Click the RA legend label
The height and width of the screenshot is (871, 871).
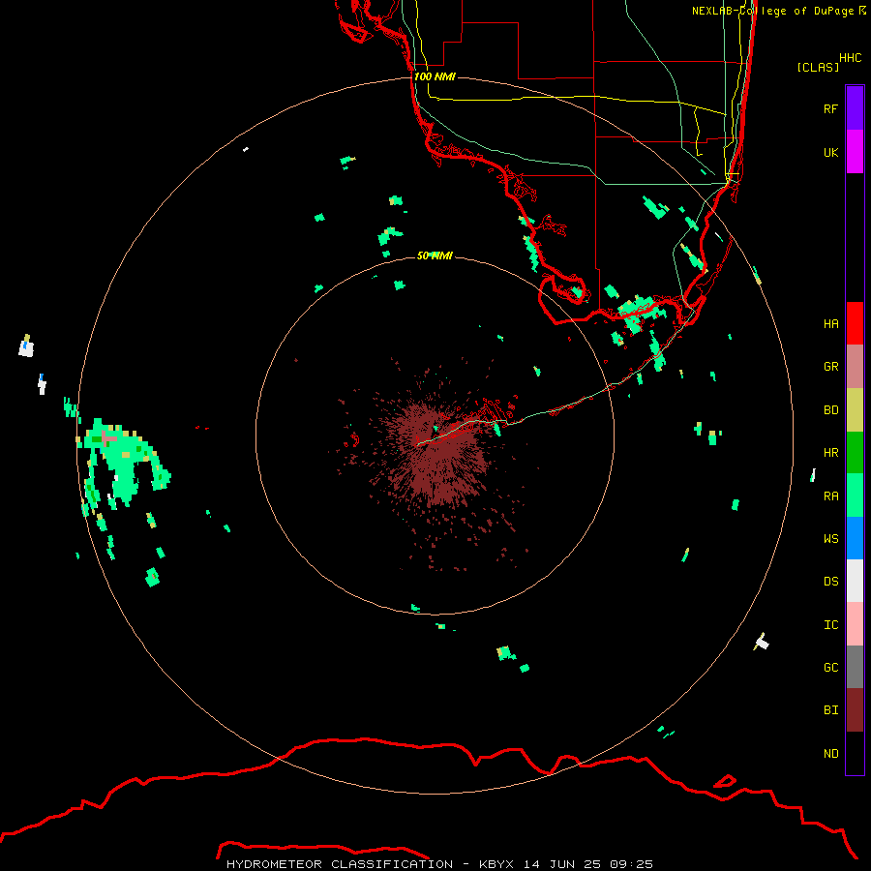tap(830, 496)
